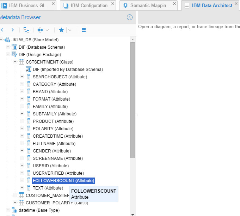
Task: Open the favorites star dropdown arrow
Action: 70,30
